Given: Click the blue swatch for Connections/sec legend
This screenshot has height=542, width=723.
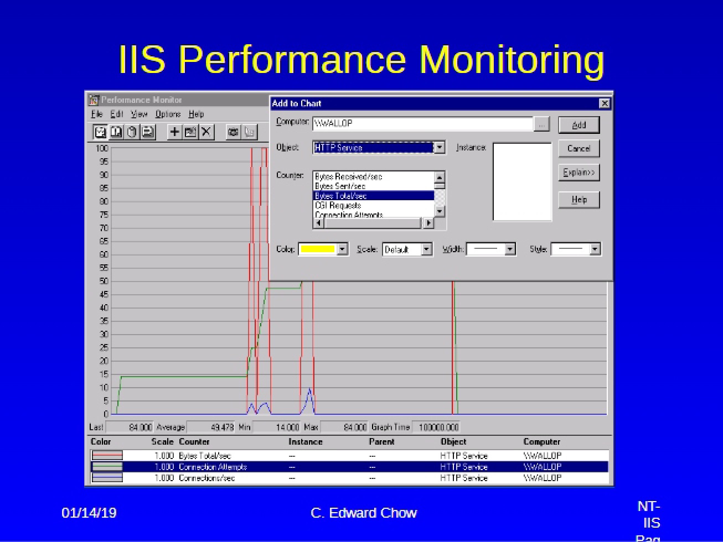Looking at the screenshot, I should coord(107,478).
